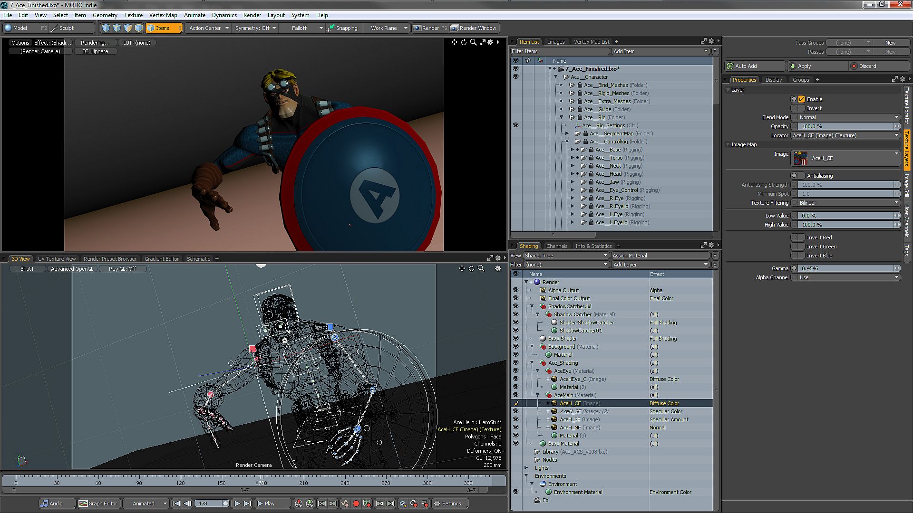Open the Blend Mode dropdown

point(846,117)
